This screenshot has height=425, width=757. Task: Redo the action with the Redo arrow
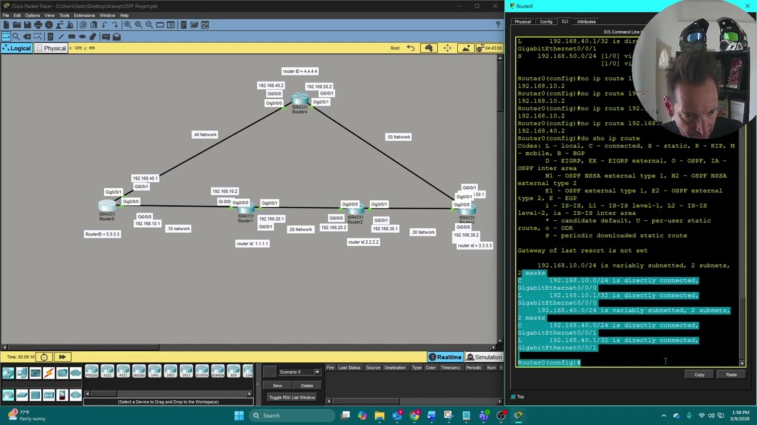tap(115, 25)
